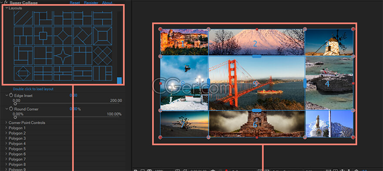The width and height of the screenshot is (383, 171).
Task: Click the layouts list scrollbar thumb
Action: (x=119, y=80)
